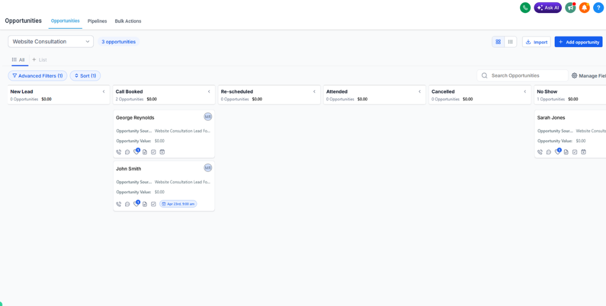Click MR owner avatar on John Smith card
The image size is (606, 306).
[208, 168]
